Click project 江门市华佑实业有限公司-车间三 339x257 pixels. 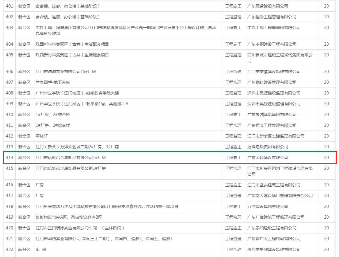[x=104, y=239]
